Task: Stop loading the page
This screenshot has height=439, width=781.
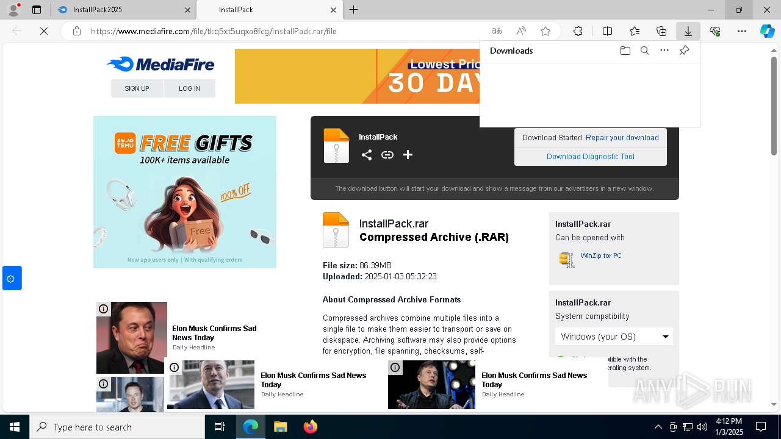Action: coord(44,31)
